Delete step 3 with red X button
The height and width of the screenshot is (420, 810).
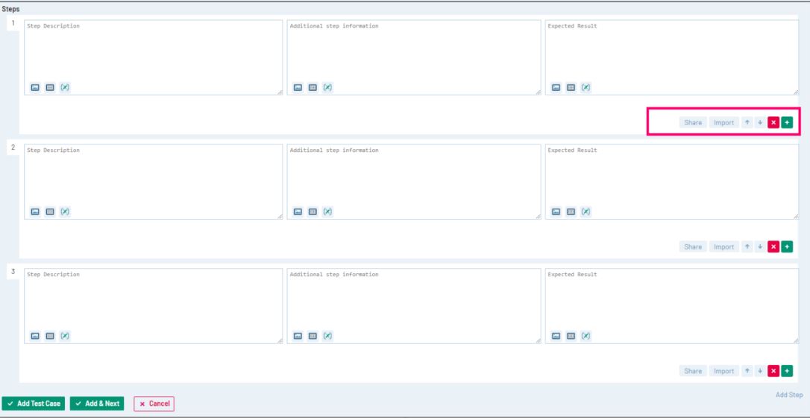coord(773,371)
